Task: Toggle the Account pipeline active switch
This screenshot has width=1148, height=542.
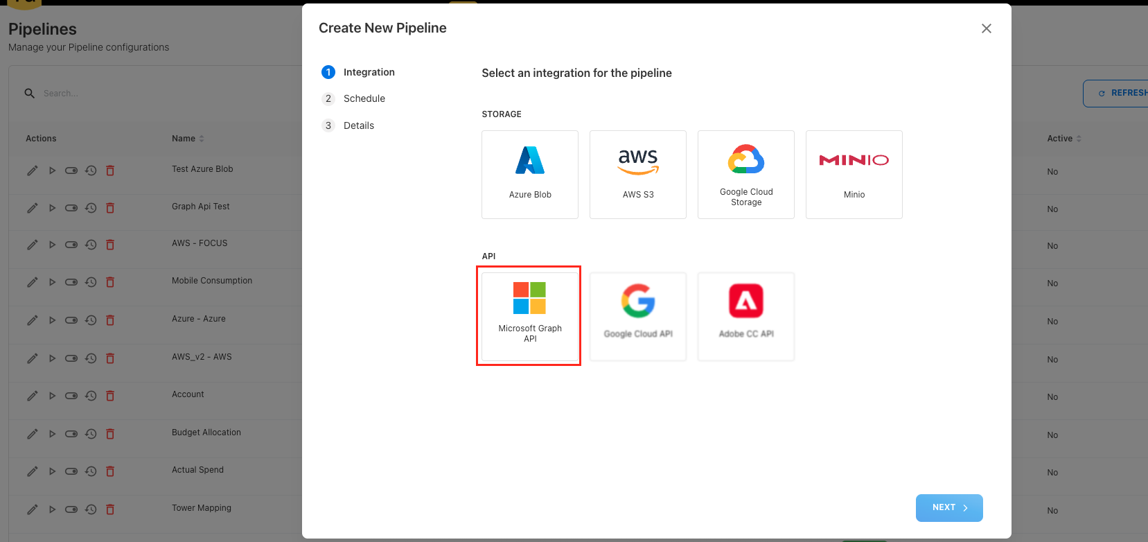Action: tap(71, 396)
